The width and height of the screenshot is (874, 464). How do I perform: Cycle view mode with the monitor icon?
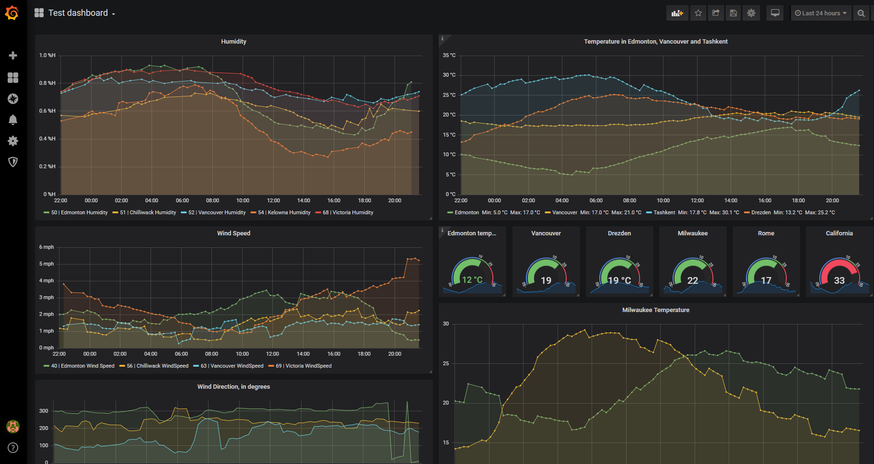pyautogui.click(x=775, y=13)
